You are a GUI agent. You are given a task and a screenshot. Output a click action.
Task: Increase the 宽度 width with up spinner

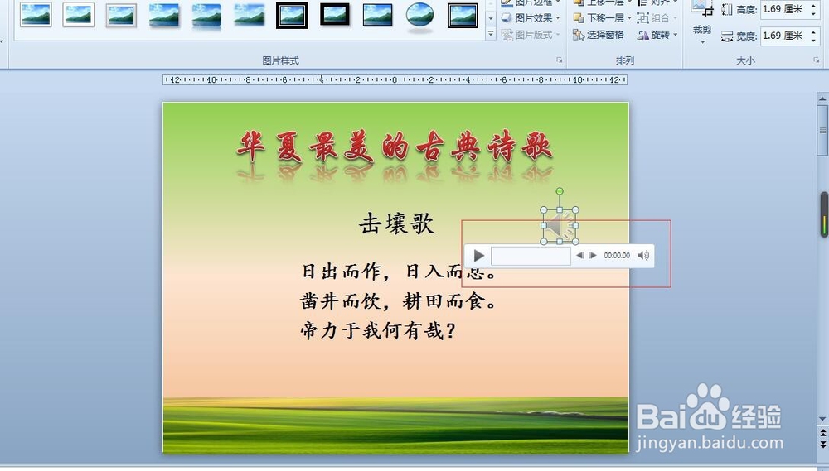coord(813,31)
